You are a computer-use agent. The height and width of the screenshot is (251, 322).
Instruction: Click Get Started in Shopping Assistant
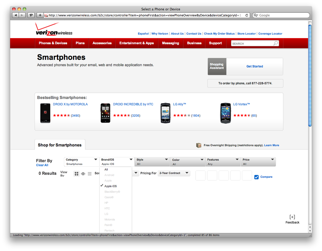(254, 66)
